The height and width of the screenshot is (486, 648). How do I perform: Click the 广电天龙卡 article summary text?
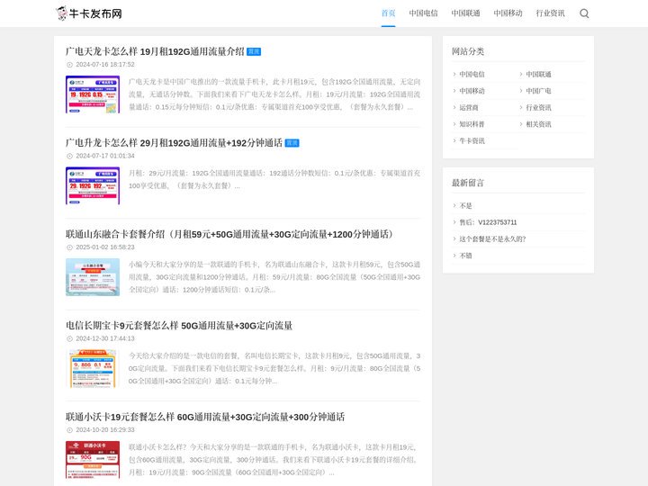pos(274,94)
